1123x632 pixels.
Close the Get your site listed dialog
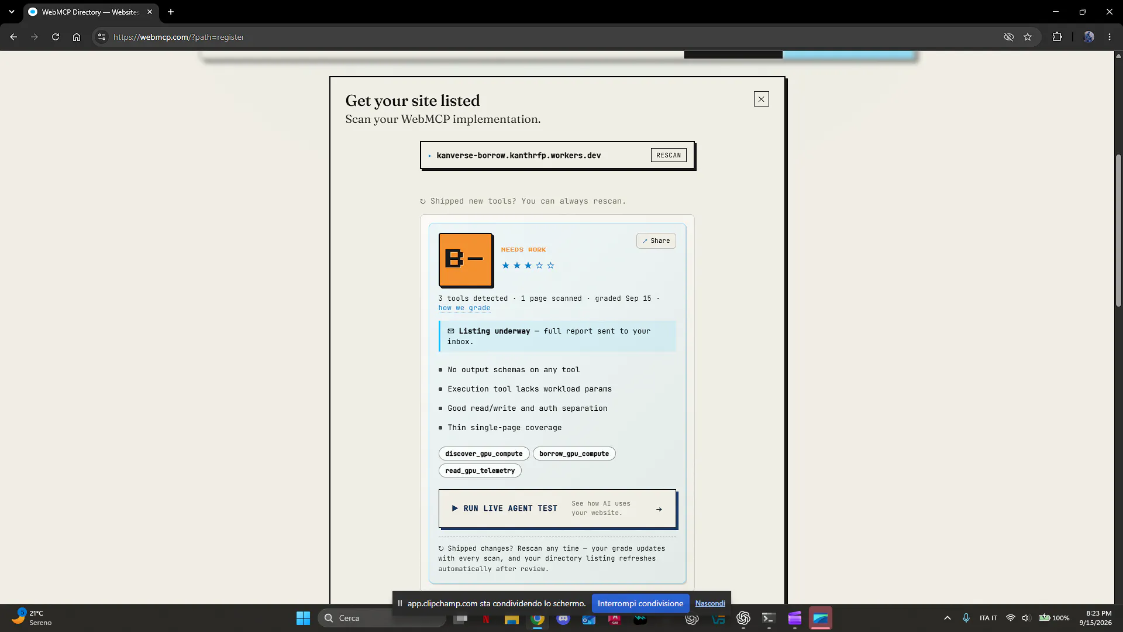pos(761,99)
